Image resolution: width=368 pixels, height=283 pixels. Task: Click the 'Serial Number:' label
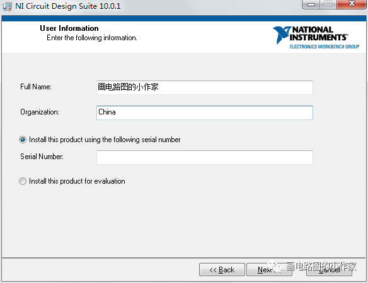42,157
